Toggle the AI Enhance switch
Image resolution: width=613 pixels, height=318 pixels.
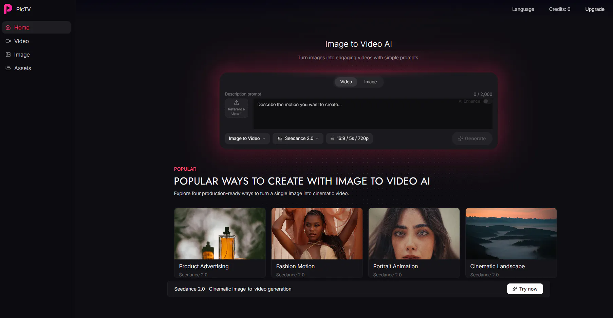pos(487,101)
